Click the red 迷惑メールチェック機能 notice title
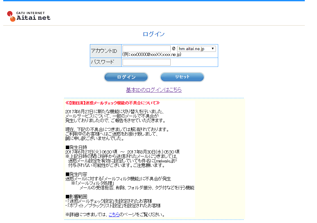 [112, 103]
